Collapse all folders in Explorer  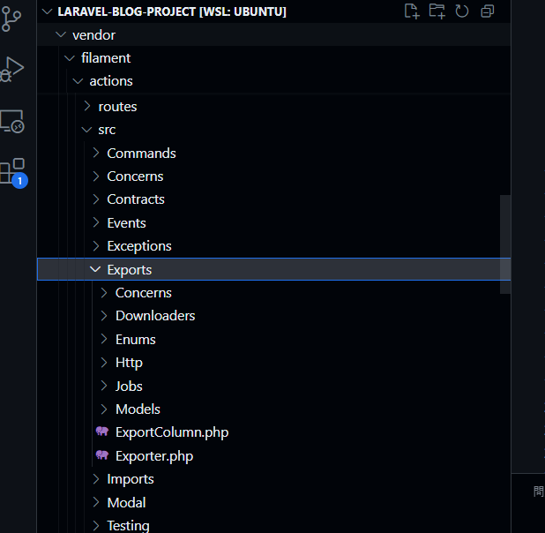point(488,11)
